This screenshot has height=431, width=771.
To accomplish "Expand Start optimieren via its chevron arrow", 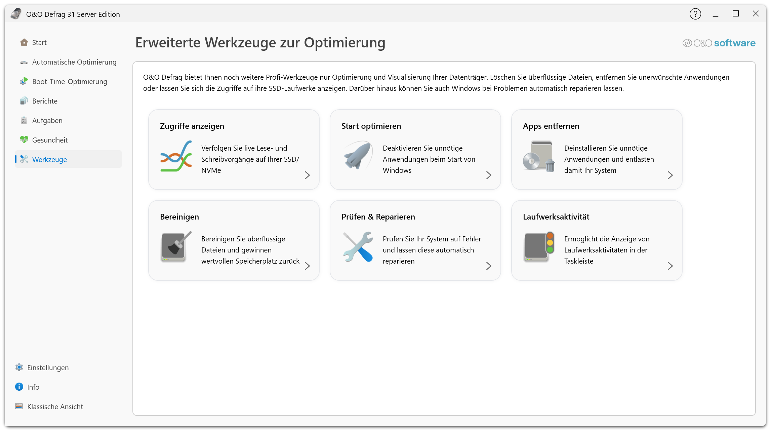I will click(489, 175).
